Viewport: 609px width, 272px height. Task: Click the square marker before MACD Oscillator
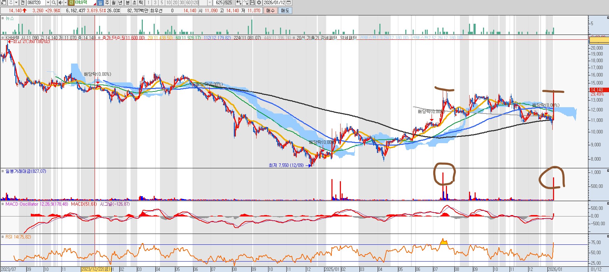(3, 204)
